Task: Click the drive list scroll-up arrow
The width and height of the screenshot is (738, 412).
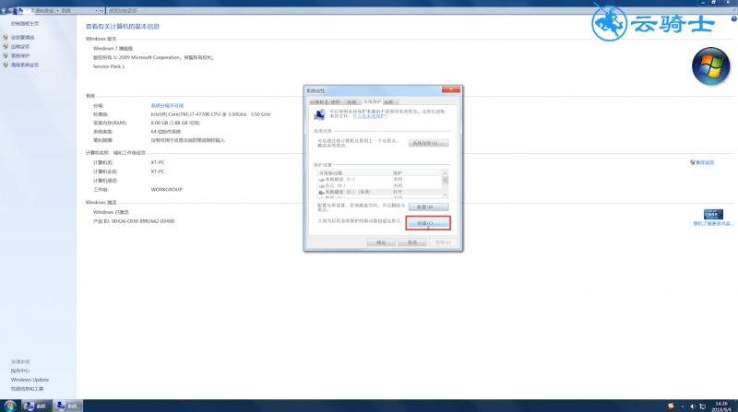Action: tap(445, 173)
